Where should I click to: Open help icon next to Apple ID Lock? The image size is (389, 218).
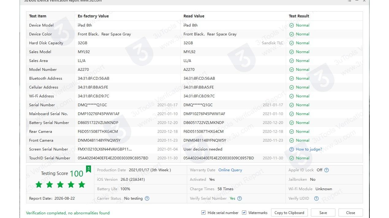click(327, 170)
